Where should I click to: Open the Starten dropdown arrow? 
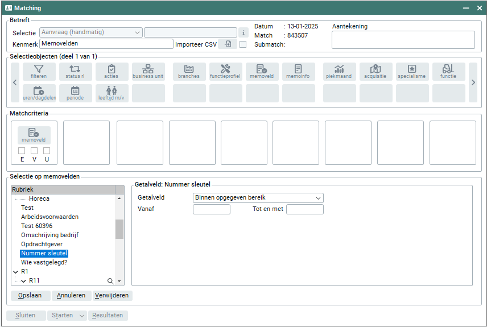[x=82, y=316]
